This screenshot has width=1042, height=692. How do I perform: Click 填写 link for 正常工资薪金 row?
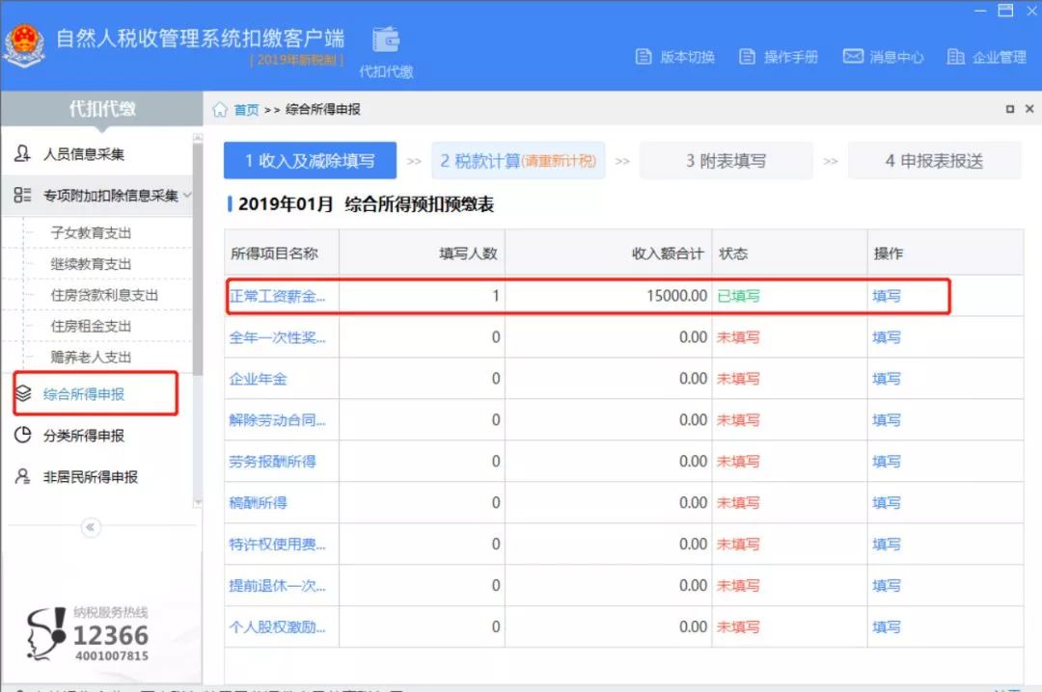(886, 296)
